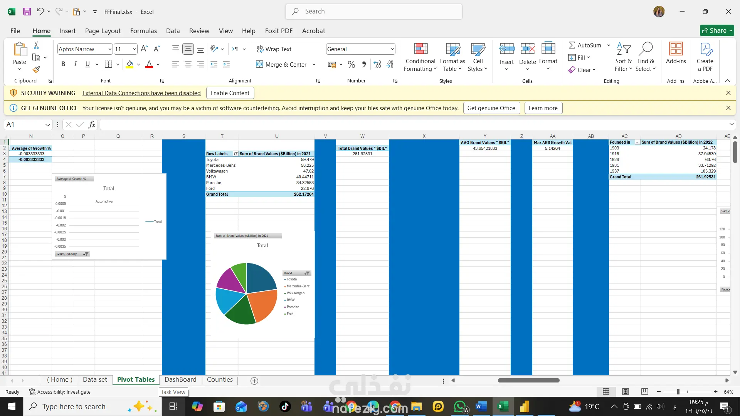Switch to the Data set sheet tab

click(95, 380)
